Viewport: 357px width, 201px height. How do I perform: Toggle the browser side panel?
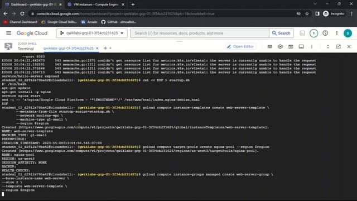pos(317,13)
